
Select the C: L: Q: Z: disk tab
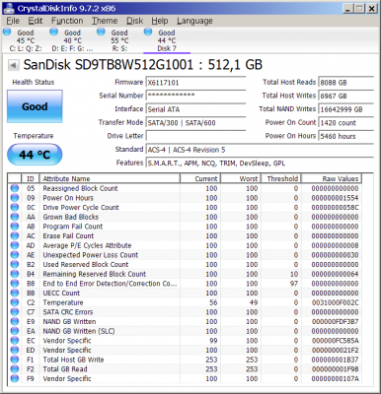point(26,40)
